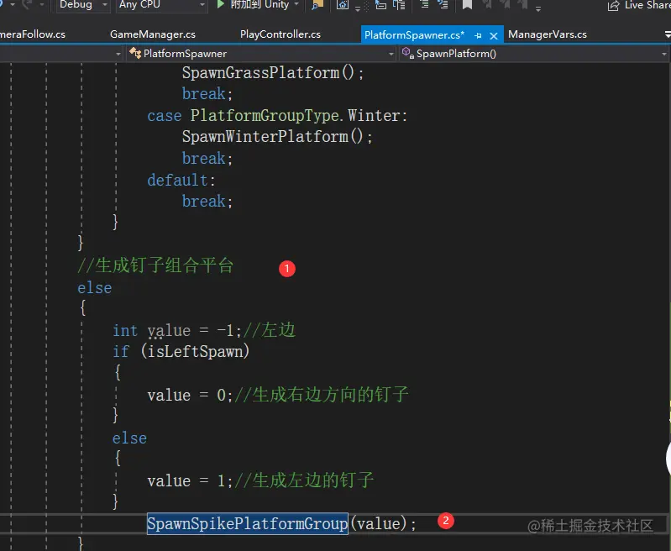This screenshot has width=671, height=551.
Task: Click the comment //生成钉子组合平台
Action: tap(155, 265)
